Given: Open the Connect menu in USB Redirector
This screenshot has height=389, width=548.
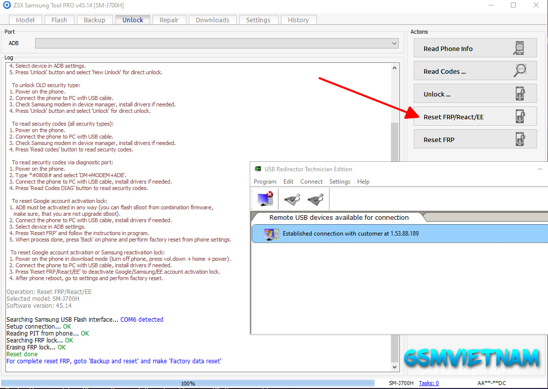Looking at the screenshot, I should click(x=311, y=182).
